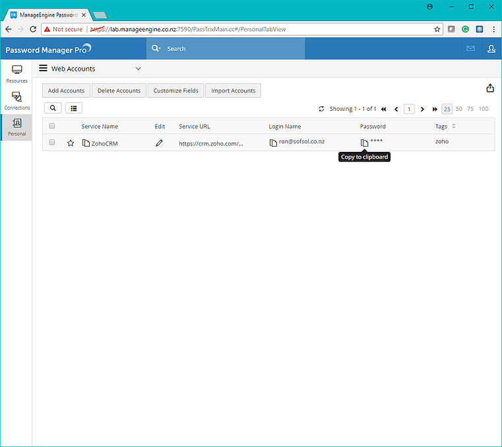
Task: Refresh the accounts list
Action: (321, 109)
